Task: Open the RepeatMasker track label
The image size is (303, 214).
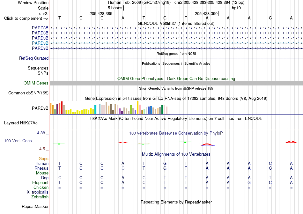Action: click(35, 206)
